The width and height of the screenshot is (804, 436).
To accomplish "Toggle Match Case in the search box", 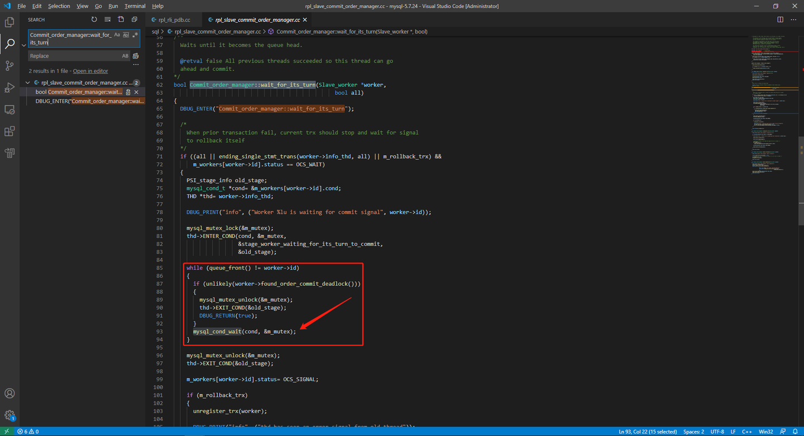I will click(x=117, y=35).
